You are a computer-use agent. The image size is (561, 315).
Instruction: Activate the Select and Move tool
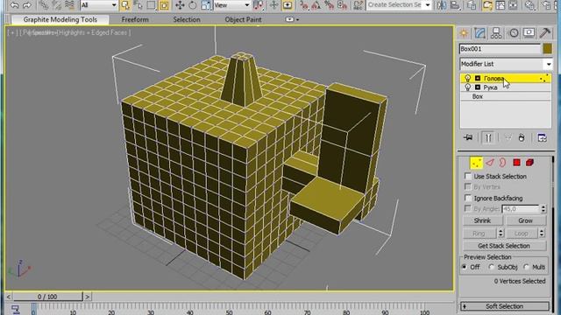click(x=180, y=5)
